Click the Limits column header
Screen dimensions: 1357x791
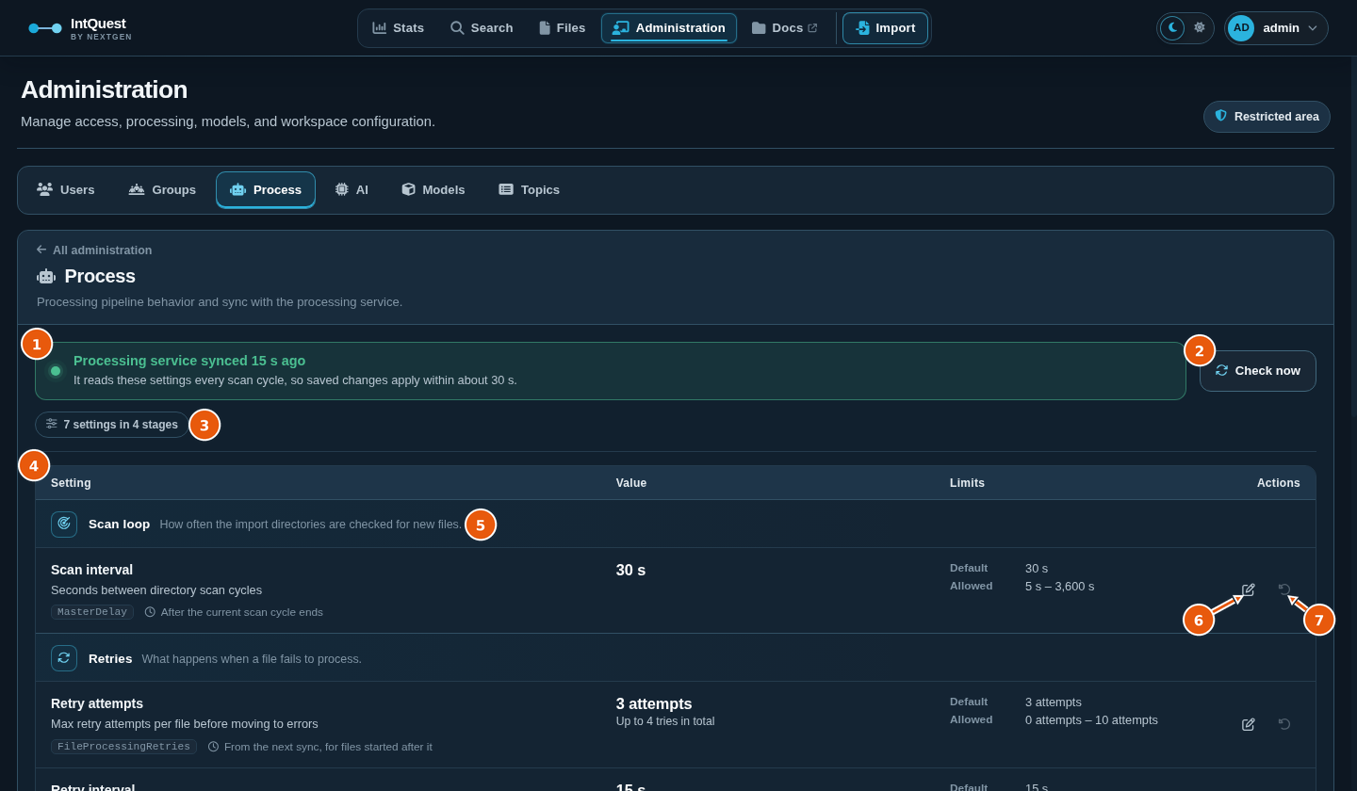click(967, 483)
